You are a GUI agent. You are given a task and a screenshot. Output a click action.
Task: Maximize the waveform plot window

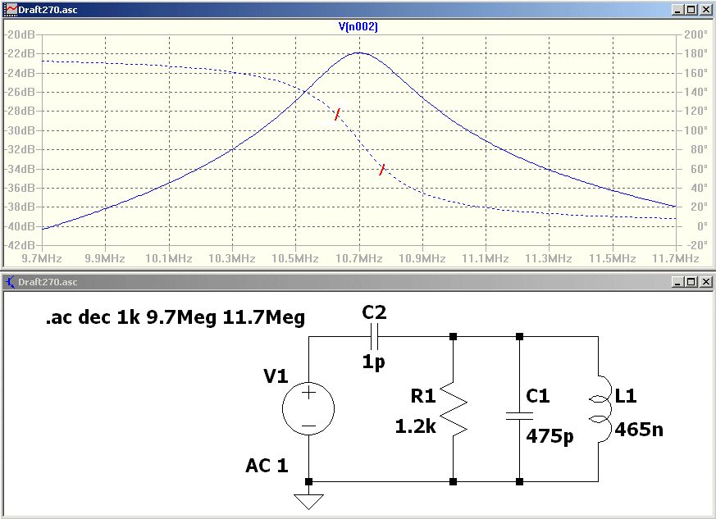pos(691,10)
